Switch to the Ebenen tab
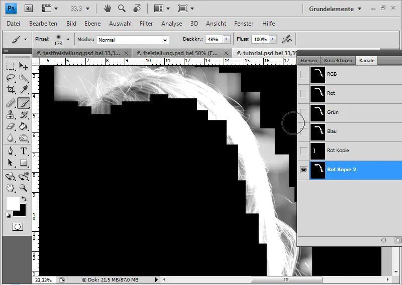This screenshot has width=402, height=285. click(309, 61)
